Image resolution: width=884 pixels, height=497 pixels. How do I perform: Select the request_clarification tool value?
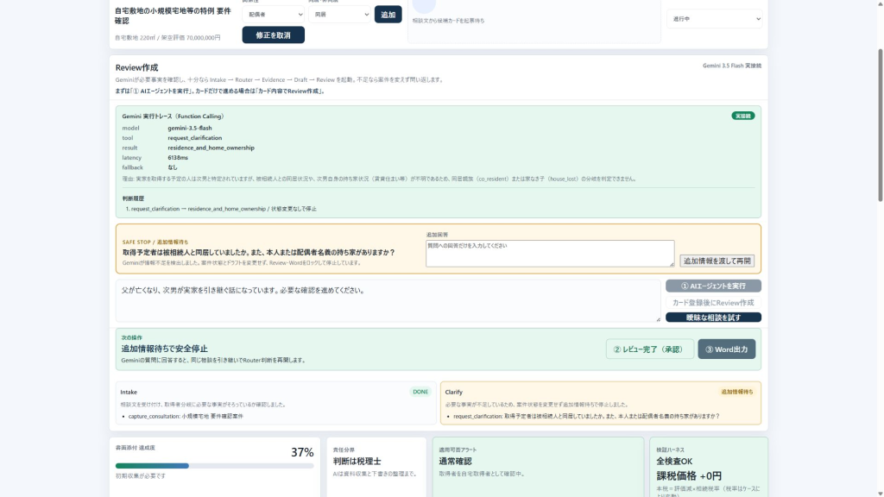click(194, 138)
